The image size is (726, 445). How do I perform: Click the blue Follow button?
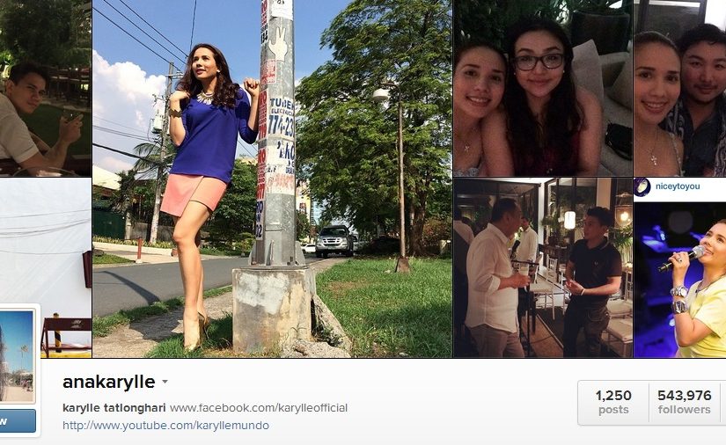coord(17,421)
